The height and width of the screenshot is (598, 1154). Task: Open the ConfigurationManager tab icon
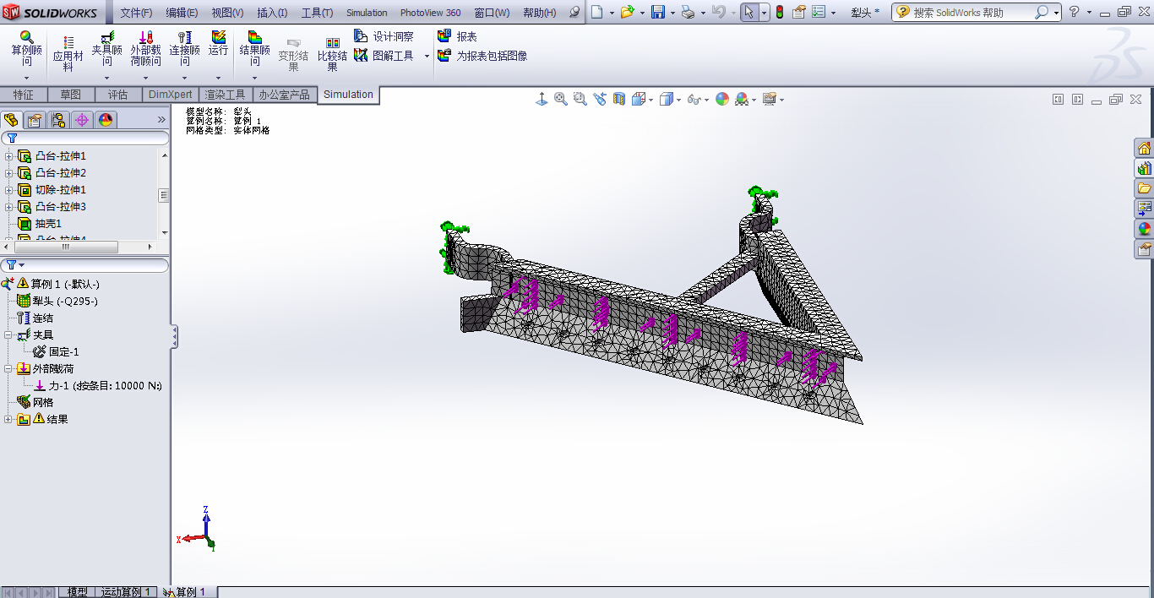pos(58,120)
